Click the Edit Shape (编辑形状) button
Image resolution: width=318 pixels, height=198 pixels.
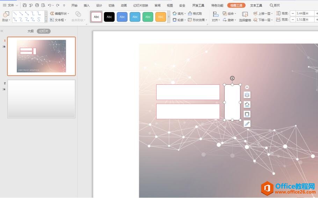pyautogui.click(x=59, y=14)
